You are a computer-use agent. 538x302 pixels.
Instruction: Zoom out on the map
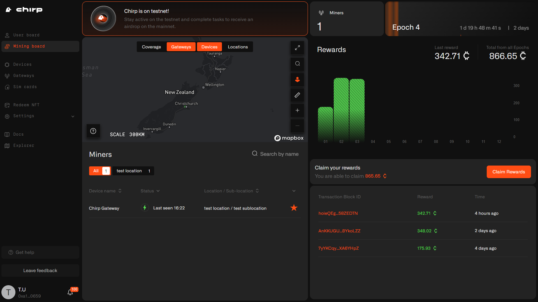297,126
